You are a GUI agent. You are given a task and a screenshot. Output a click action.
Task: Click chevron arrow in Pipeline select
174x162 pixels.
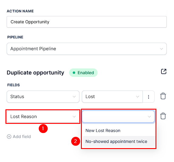pos(161,49)
